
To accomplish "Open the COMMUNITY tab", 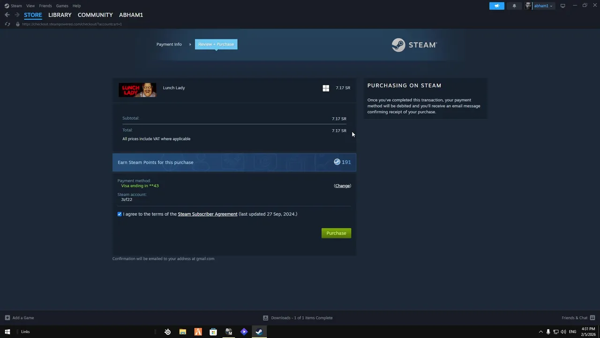I will pos(95,15).
